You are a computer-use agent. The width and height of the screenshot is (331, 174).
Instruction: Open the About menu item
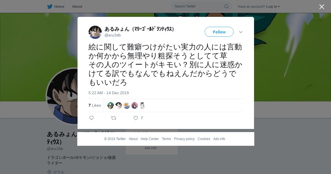click(x=77, y=6)
